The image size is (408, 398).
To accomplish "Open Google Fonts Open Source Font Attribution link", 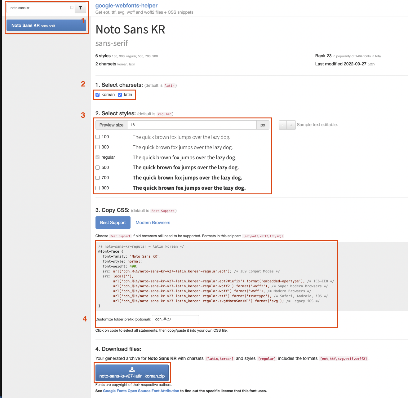I will 141,391.
